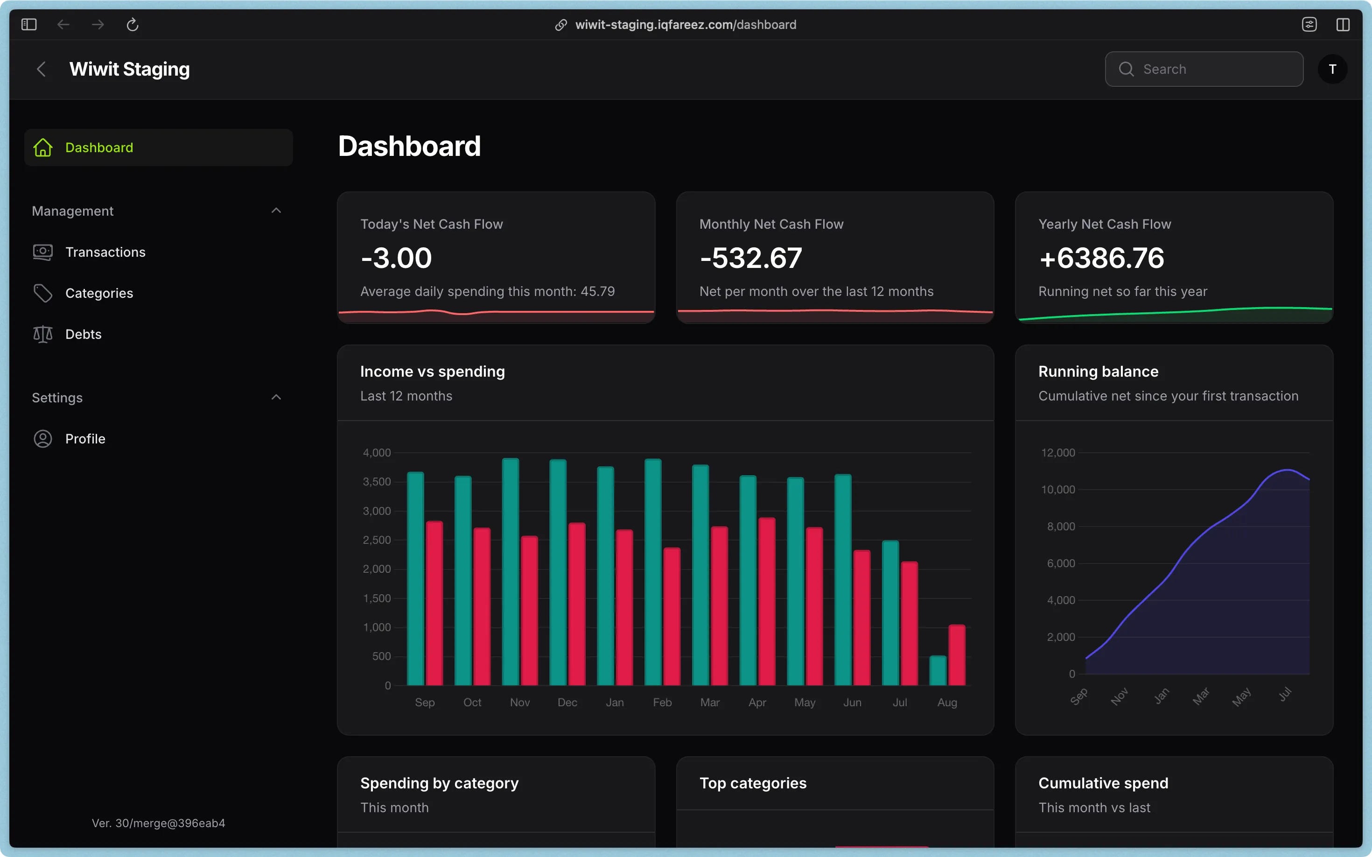This screenshot has width=1372, height=857.
Task: Click the version text Ver. 30/merge@396eab4
Action: point(159,823)
